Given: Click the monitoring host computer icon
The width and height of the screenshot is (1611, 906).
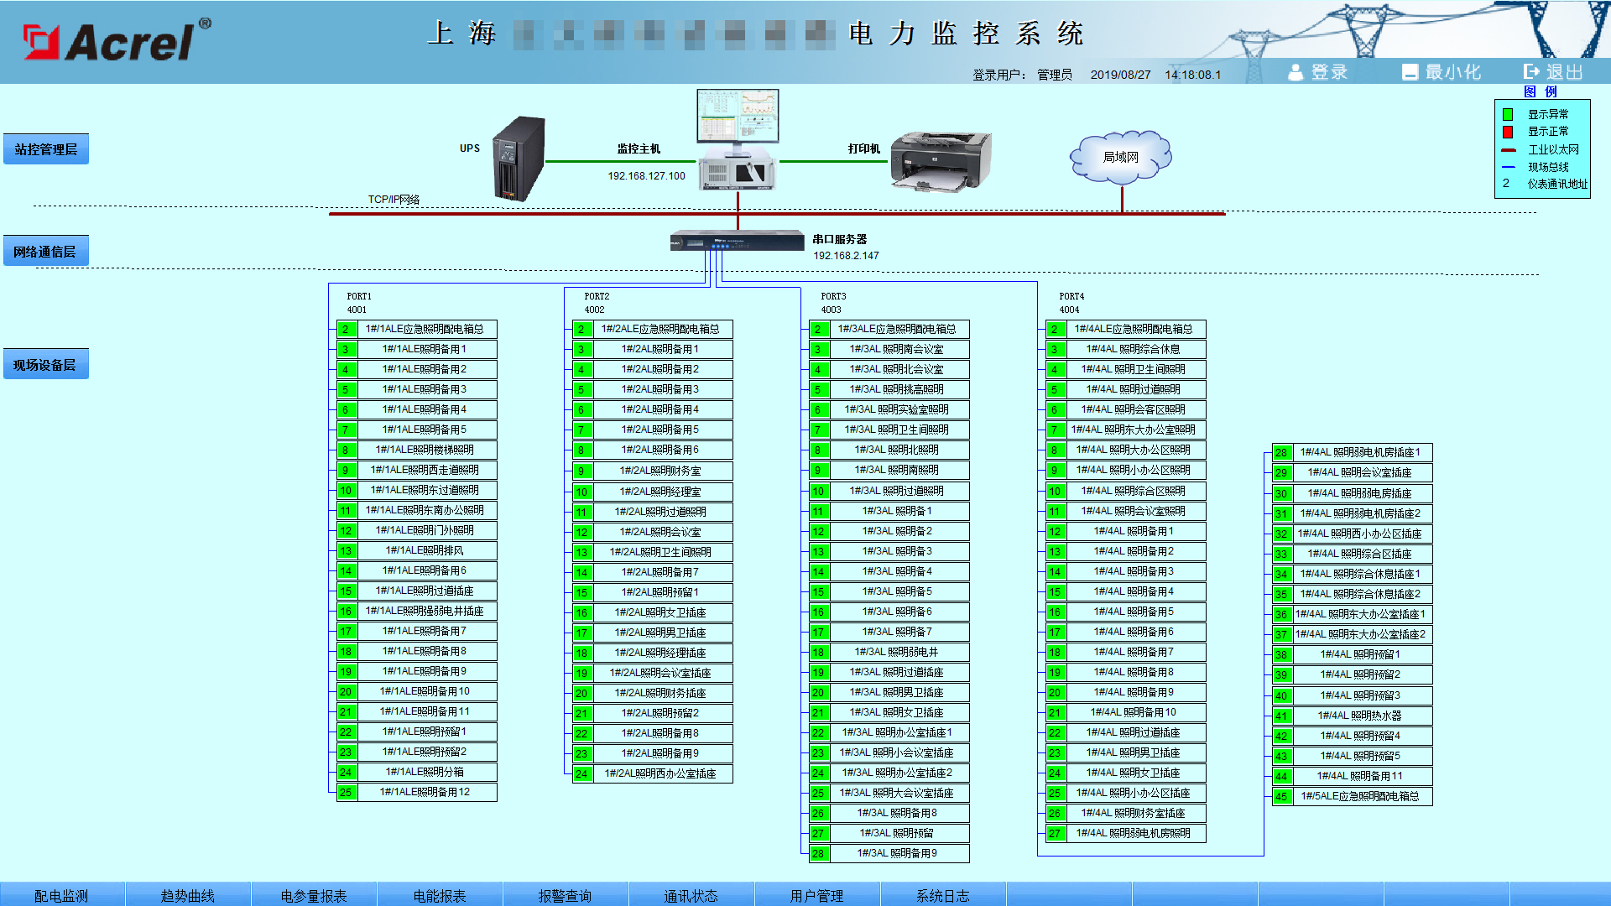Looking at the screenshot, I should coord(738,141).
